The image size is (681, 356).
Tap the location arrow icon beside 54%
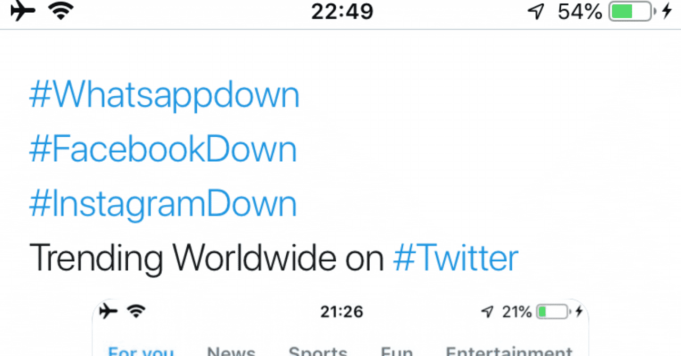pos(536,12)
